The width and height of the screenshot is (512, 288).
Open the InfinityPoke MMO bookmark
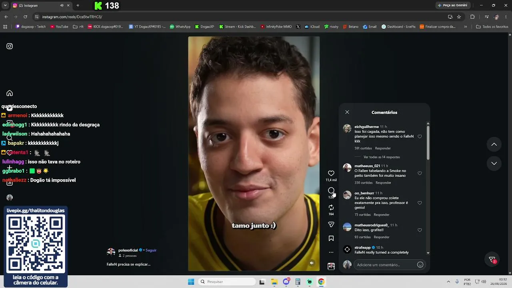pyautogui.click(x=276, y=27)
